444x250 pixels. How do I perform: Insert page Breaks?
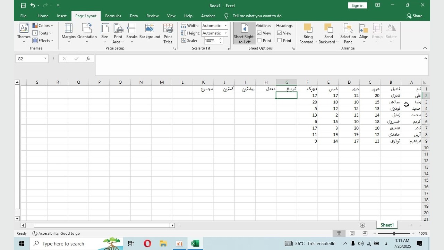[x=132, y=33]
